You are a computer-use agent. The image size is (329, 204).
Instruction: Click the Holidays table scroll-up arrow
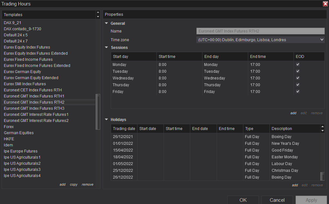pos(323,127)
